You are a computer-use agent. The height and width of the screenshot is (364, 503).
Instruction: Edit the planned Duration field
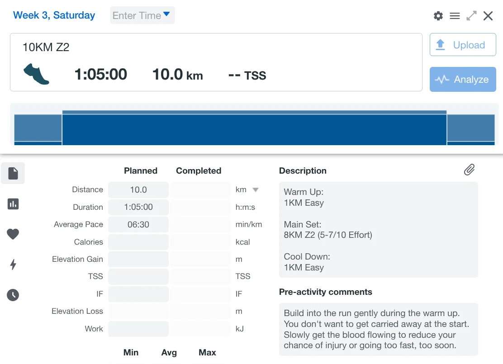[x=138, y=207]
